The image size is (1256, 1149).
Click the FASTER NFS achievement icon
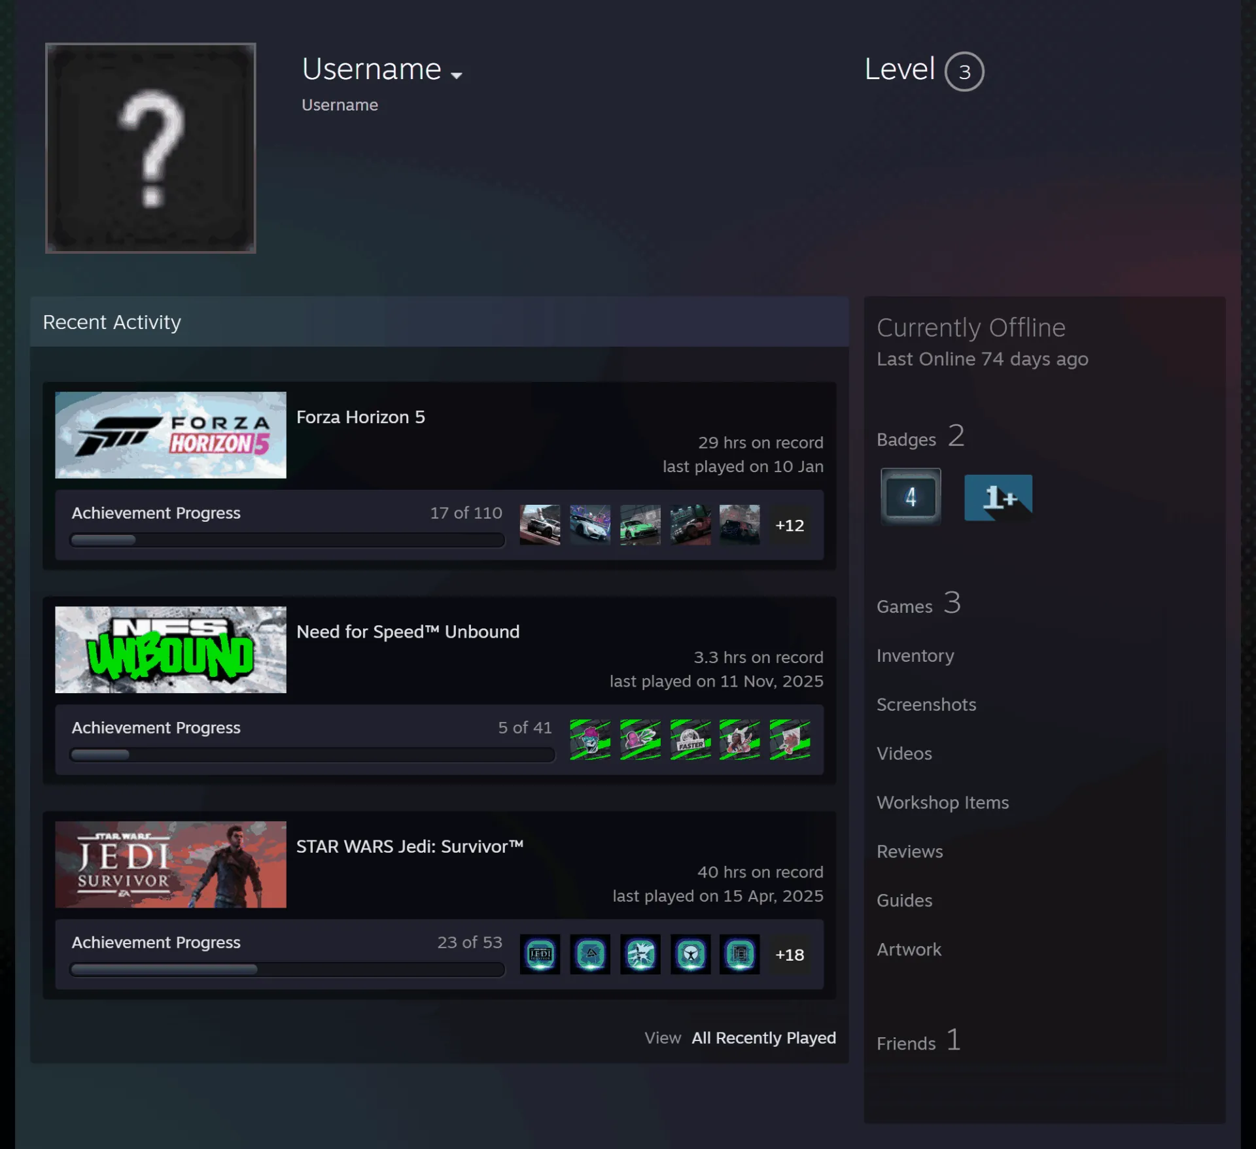coord(691,740)
